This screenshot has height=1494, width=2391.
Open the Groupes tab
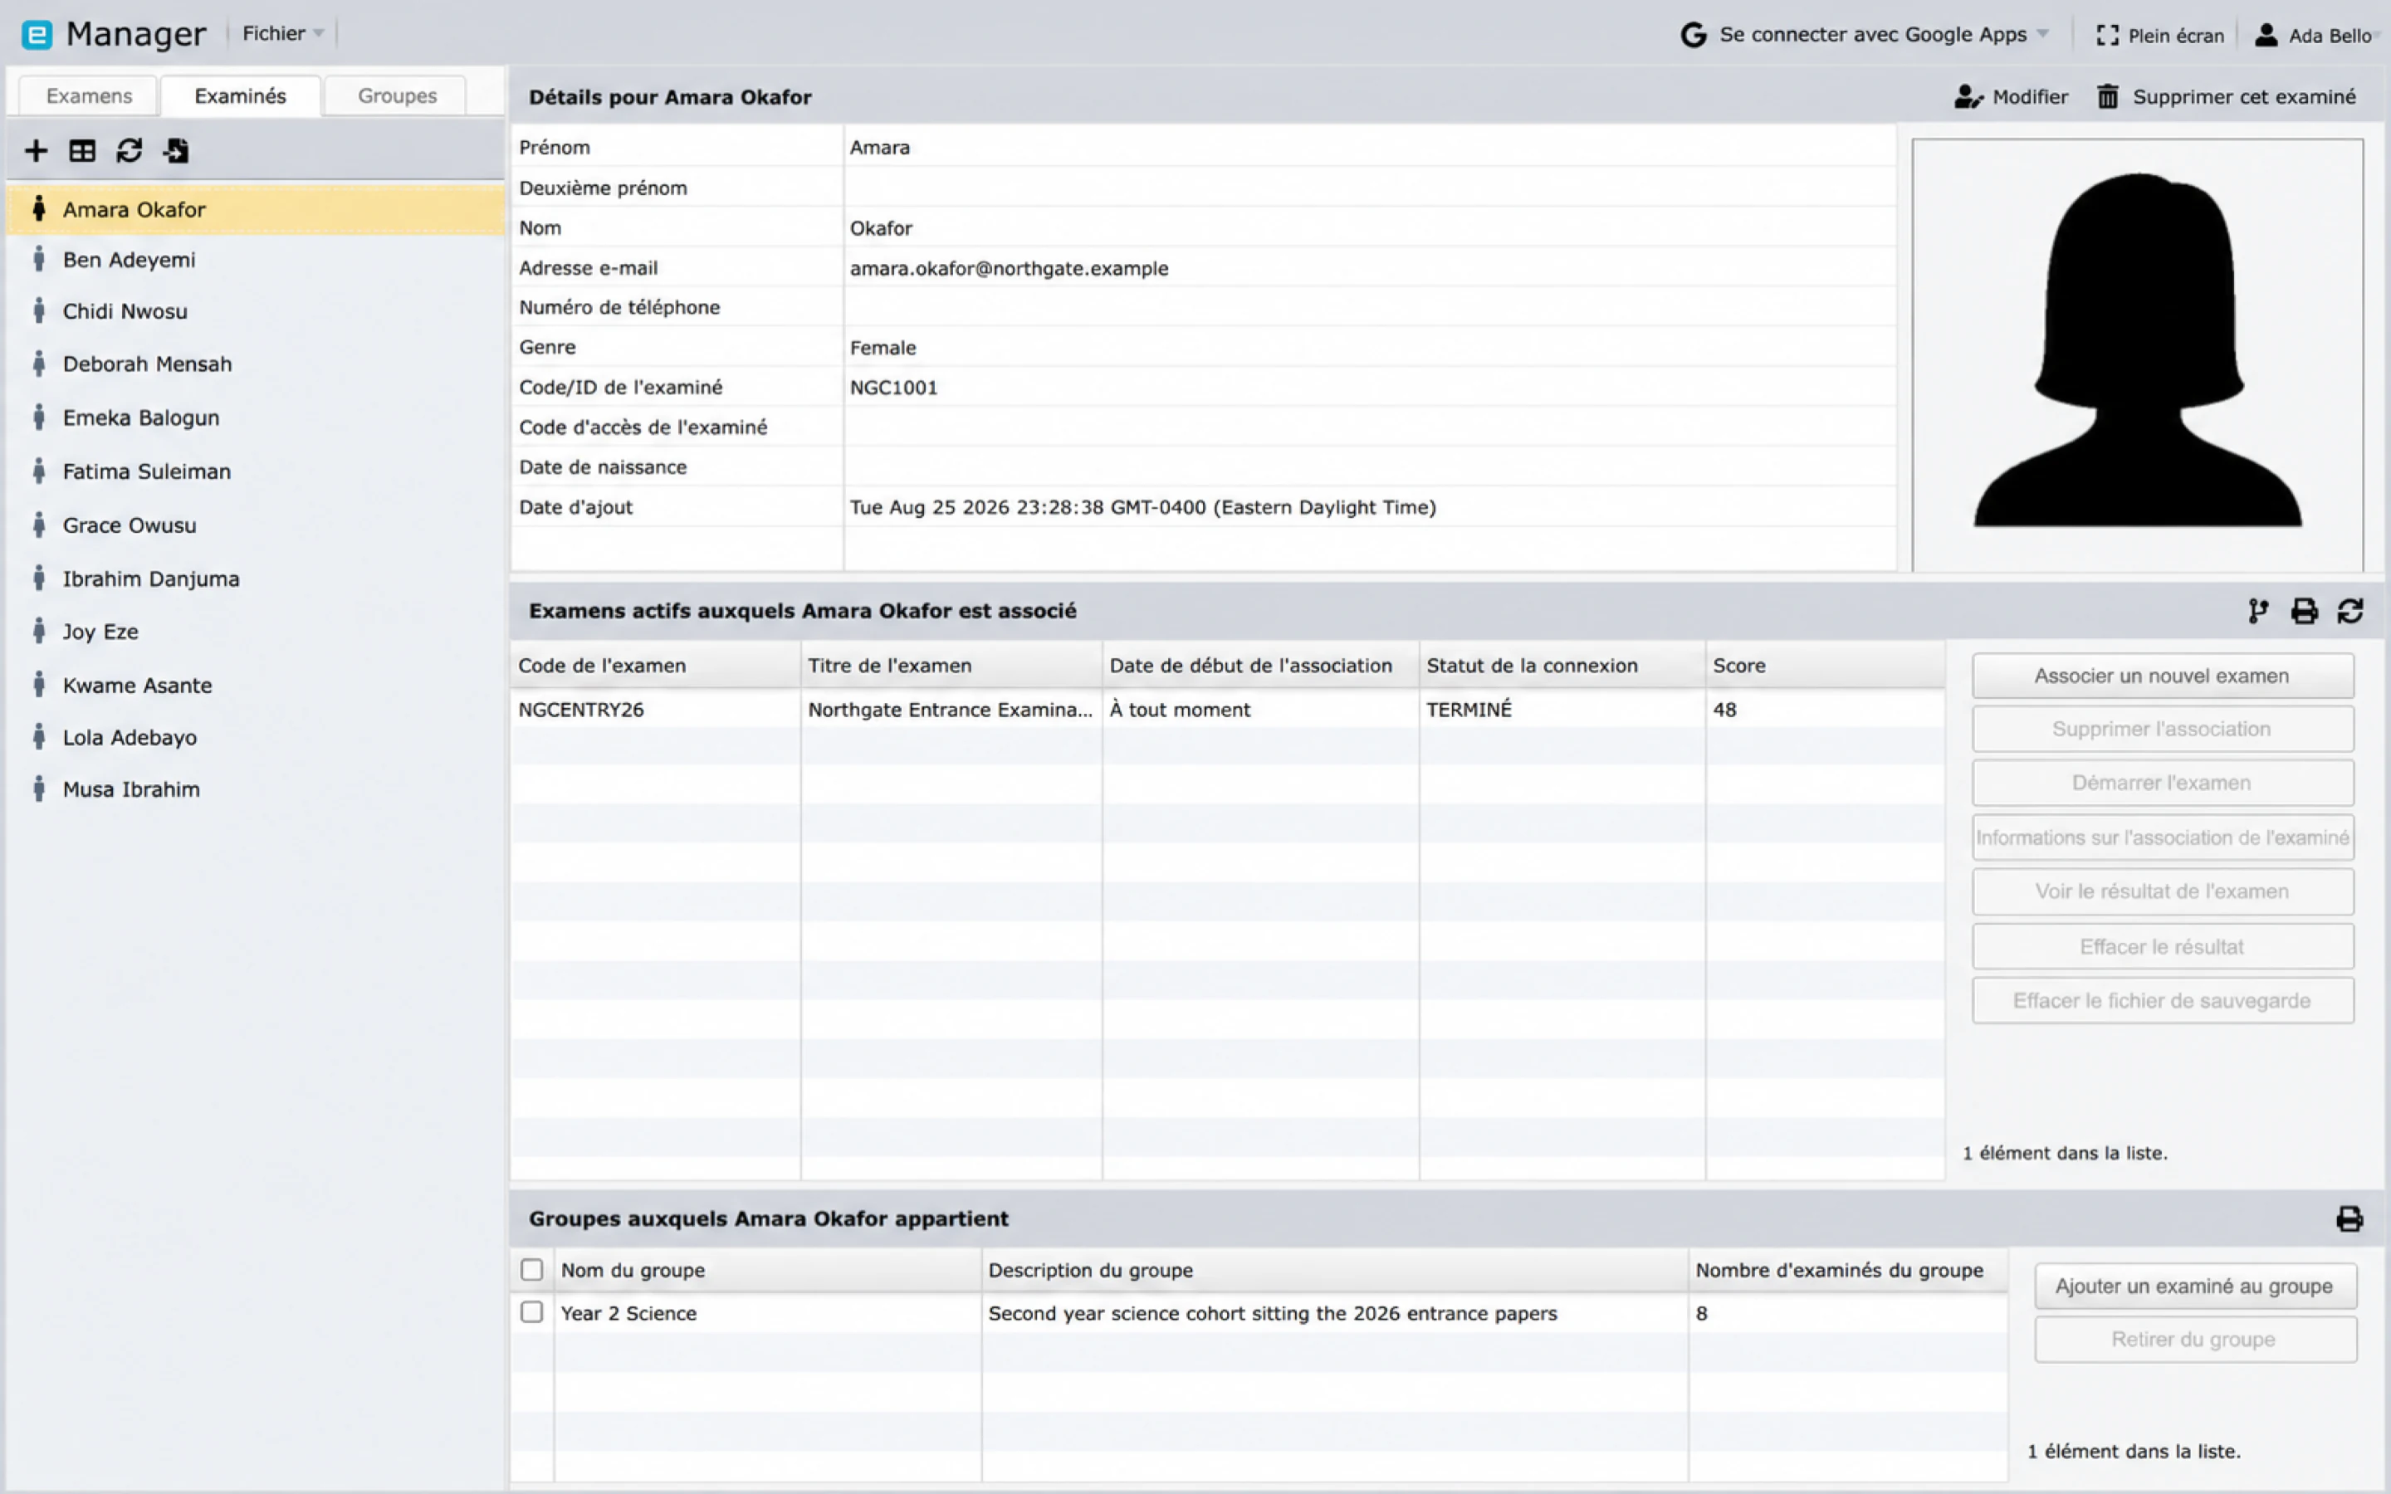397,95
